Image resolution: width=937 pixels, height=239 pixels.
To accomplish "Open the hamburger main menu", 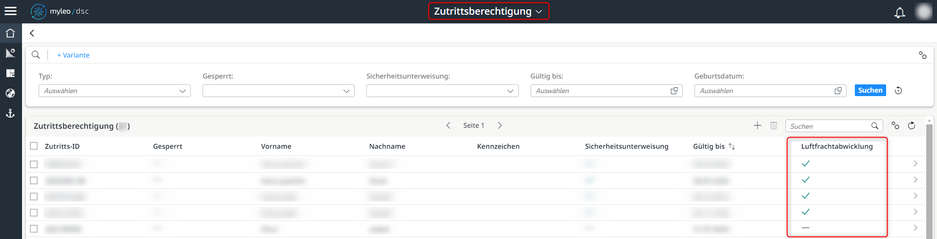I will tap(10, 11).
